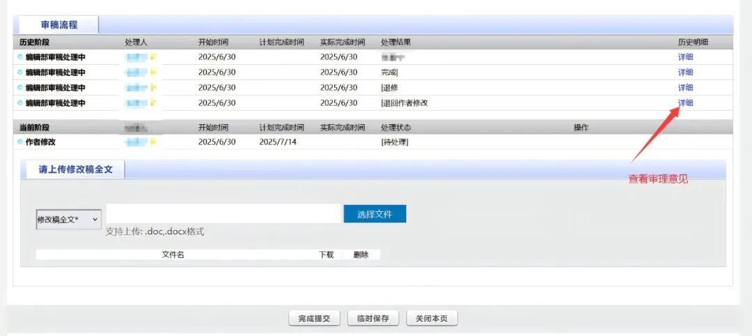The image size is (752, 336).
Task: Click yellow handler icon in the 完成 row
Action: tap(152, 72)
